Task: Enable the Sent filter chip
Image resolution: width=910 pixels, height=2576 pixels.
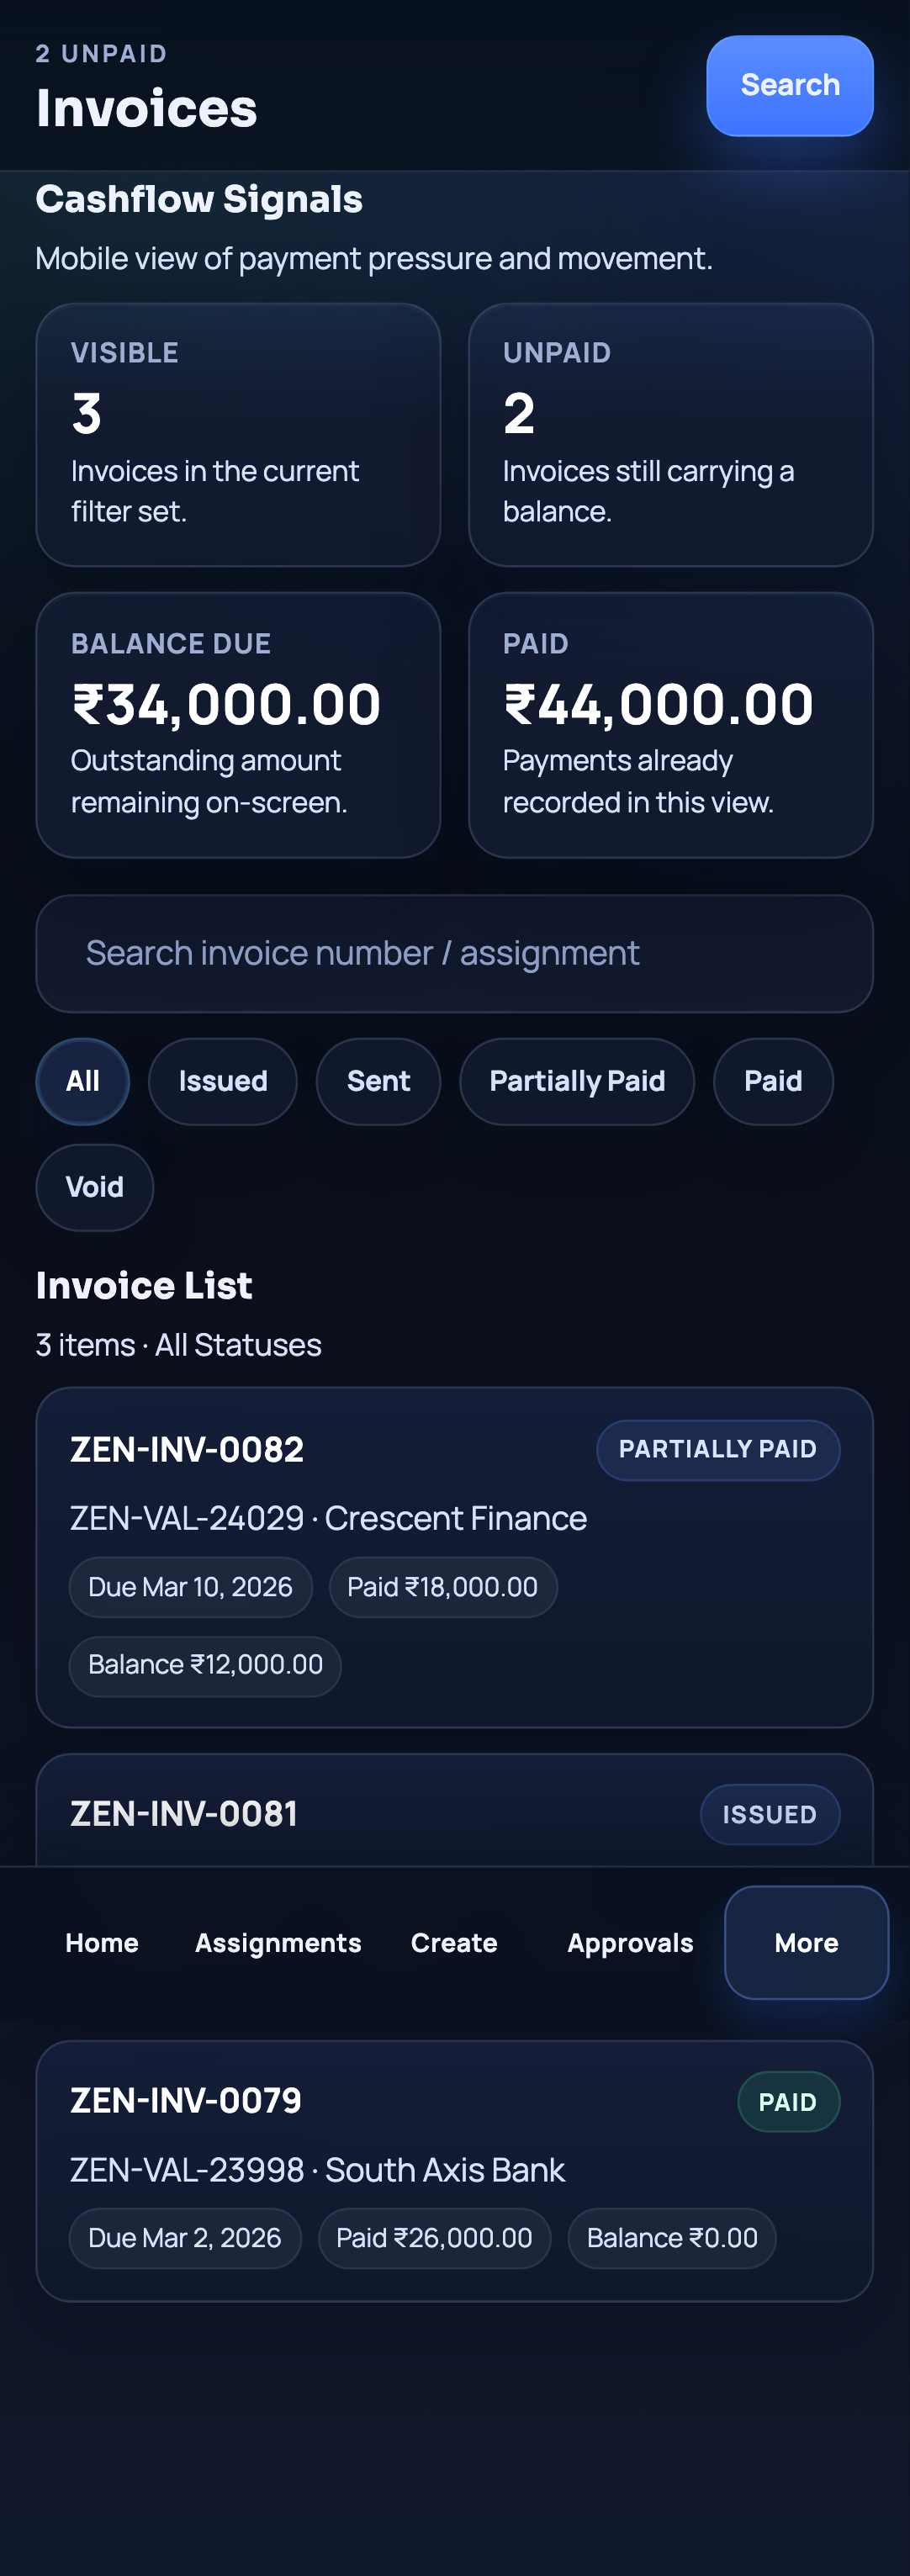Action: [x=378, y=1081]
